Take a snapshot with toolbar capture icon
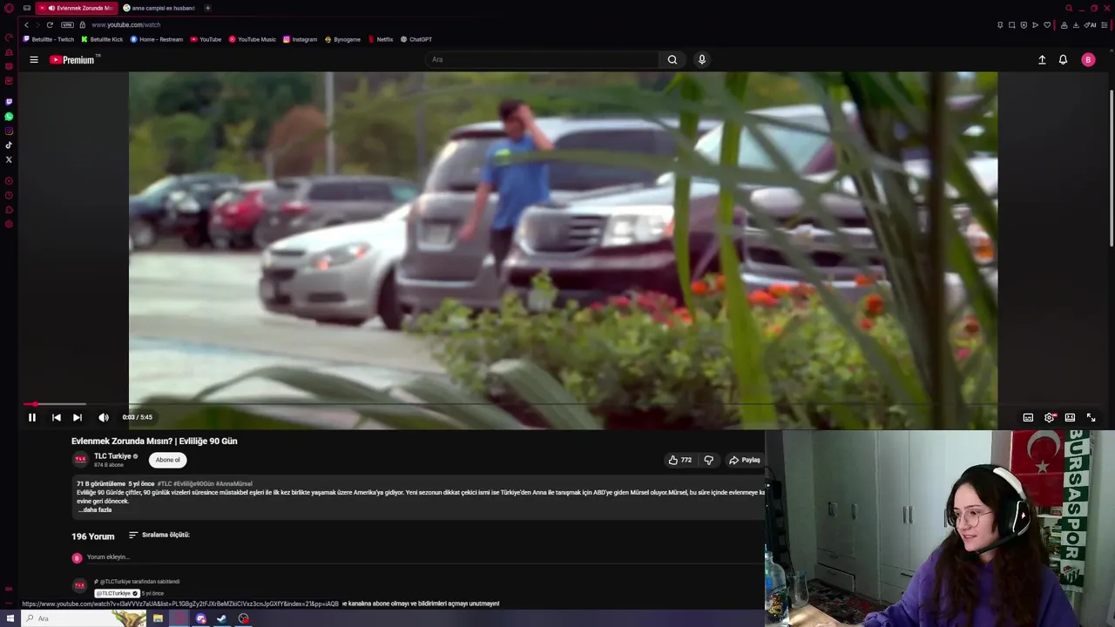The height and width of the screenshot is (627, 1115). tap(1011, 25)
